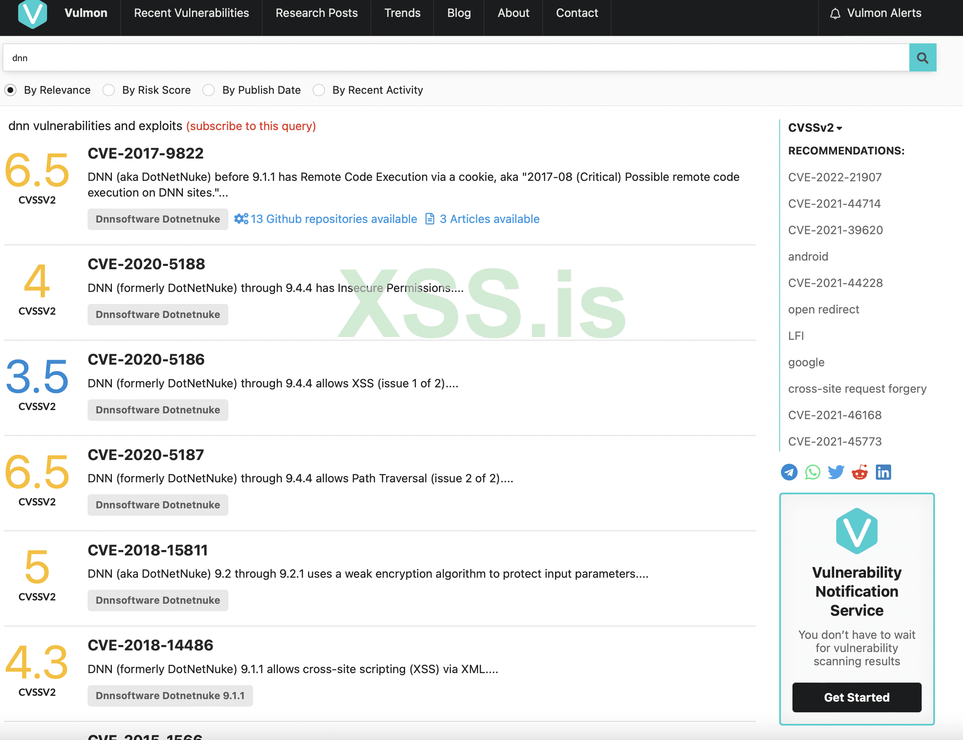Share via the WhatsApp icon
Image resolution: width=963 pixels, height=740 pixels.
[812, 472]
